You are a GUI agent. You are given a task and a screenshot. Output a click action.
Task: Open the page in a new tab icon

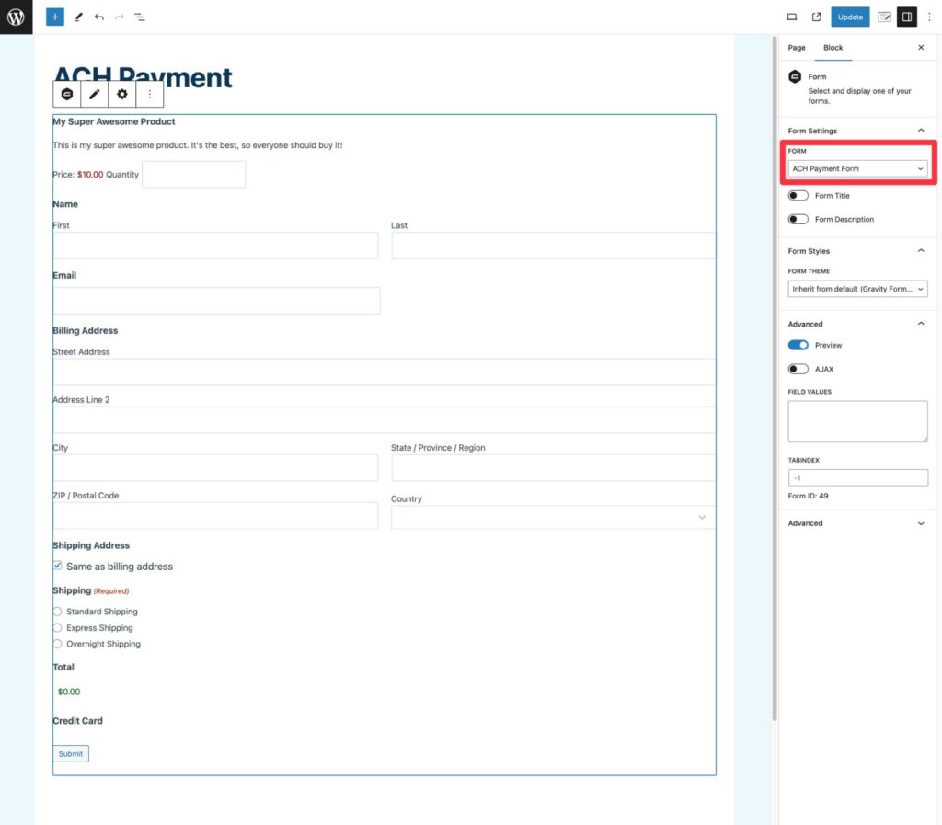pos(816,17)
